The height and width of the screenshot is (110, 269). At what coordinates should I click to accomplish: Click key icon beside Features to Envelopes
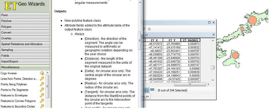(42, 95)
